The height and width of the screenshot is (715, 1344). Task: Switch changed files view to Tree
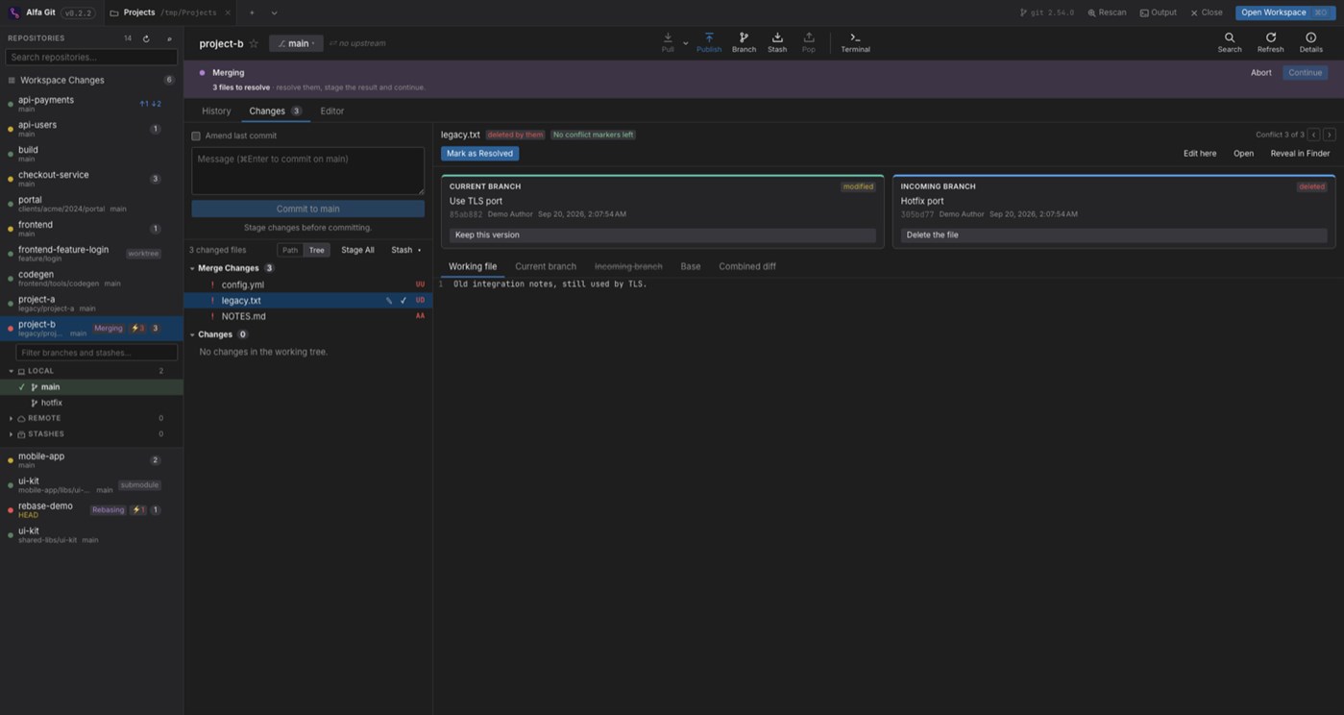pos(316,250)
